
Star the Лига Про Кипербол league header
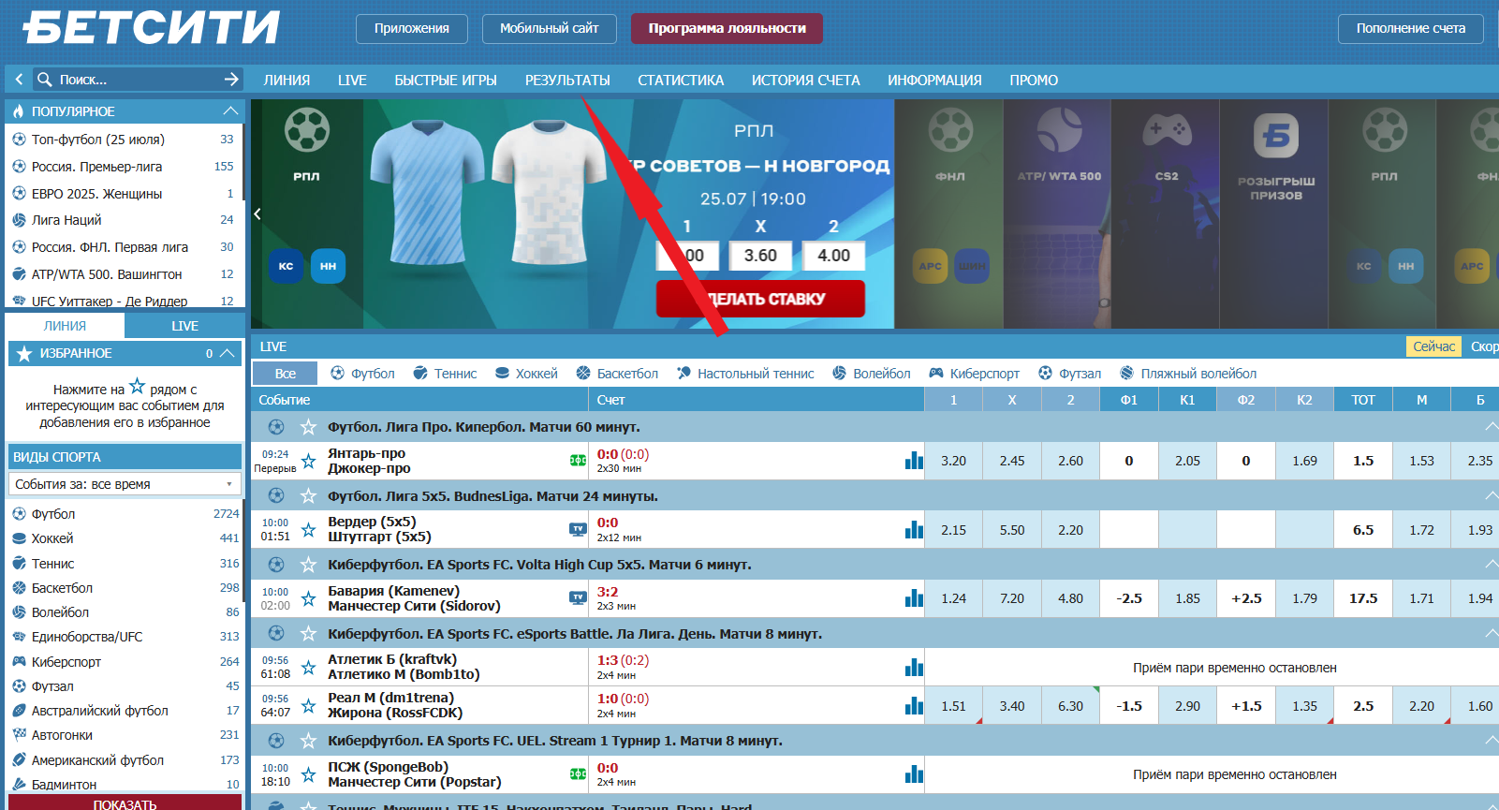[308, 427]
